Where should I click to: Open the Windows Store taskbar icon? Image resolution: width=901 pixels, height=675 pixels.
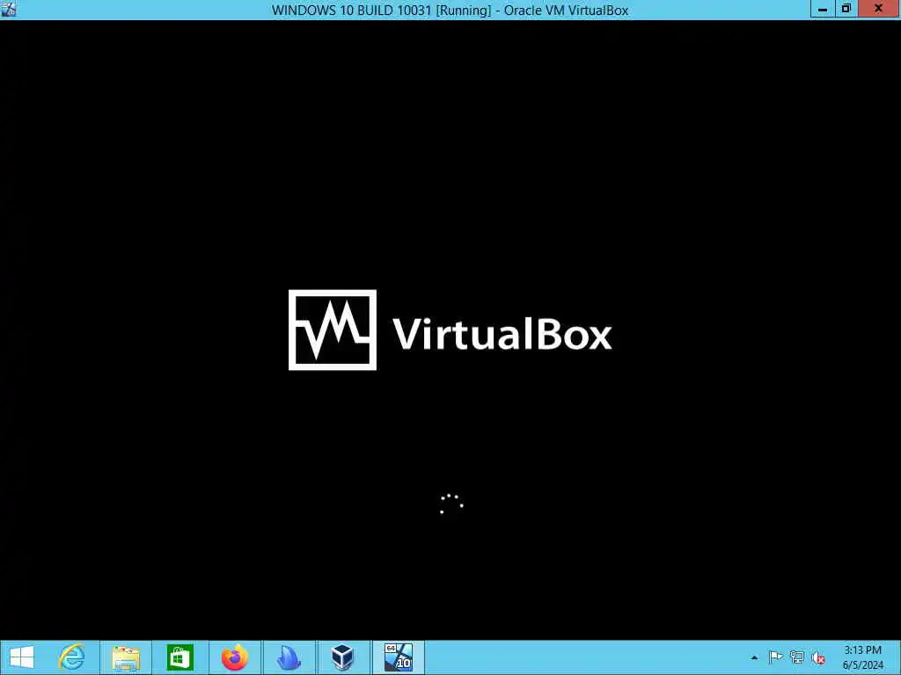pyautogui.click(x=179, y=657)
